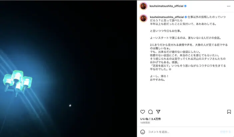
Task: Share post using paper plane icon
Action: [158, 112]
